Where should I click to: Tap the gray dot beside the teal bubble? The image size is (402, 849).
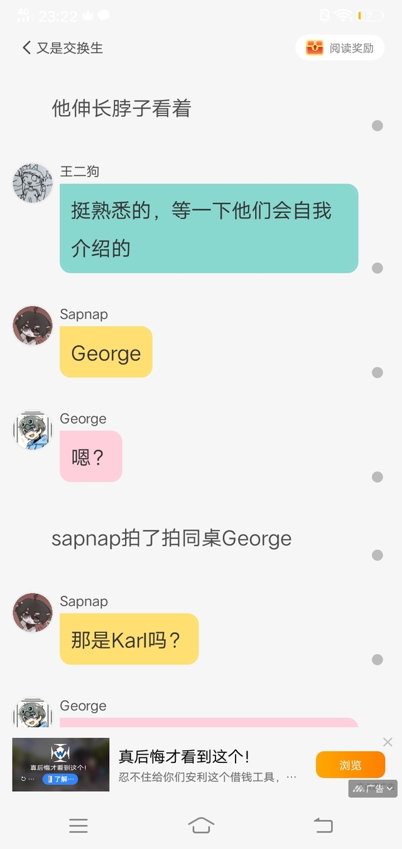(378, 268)
